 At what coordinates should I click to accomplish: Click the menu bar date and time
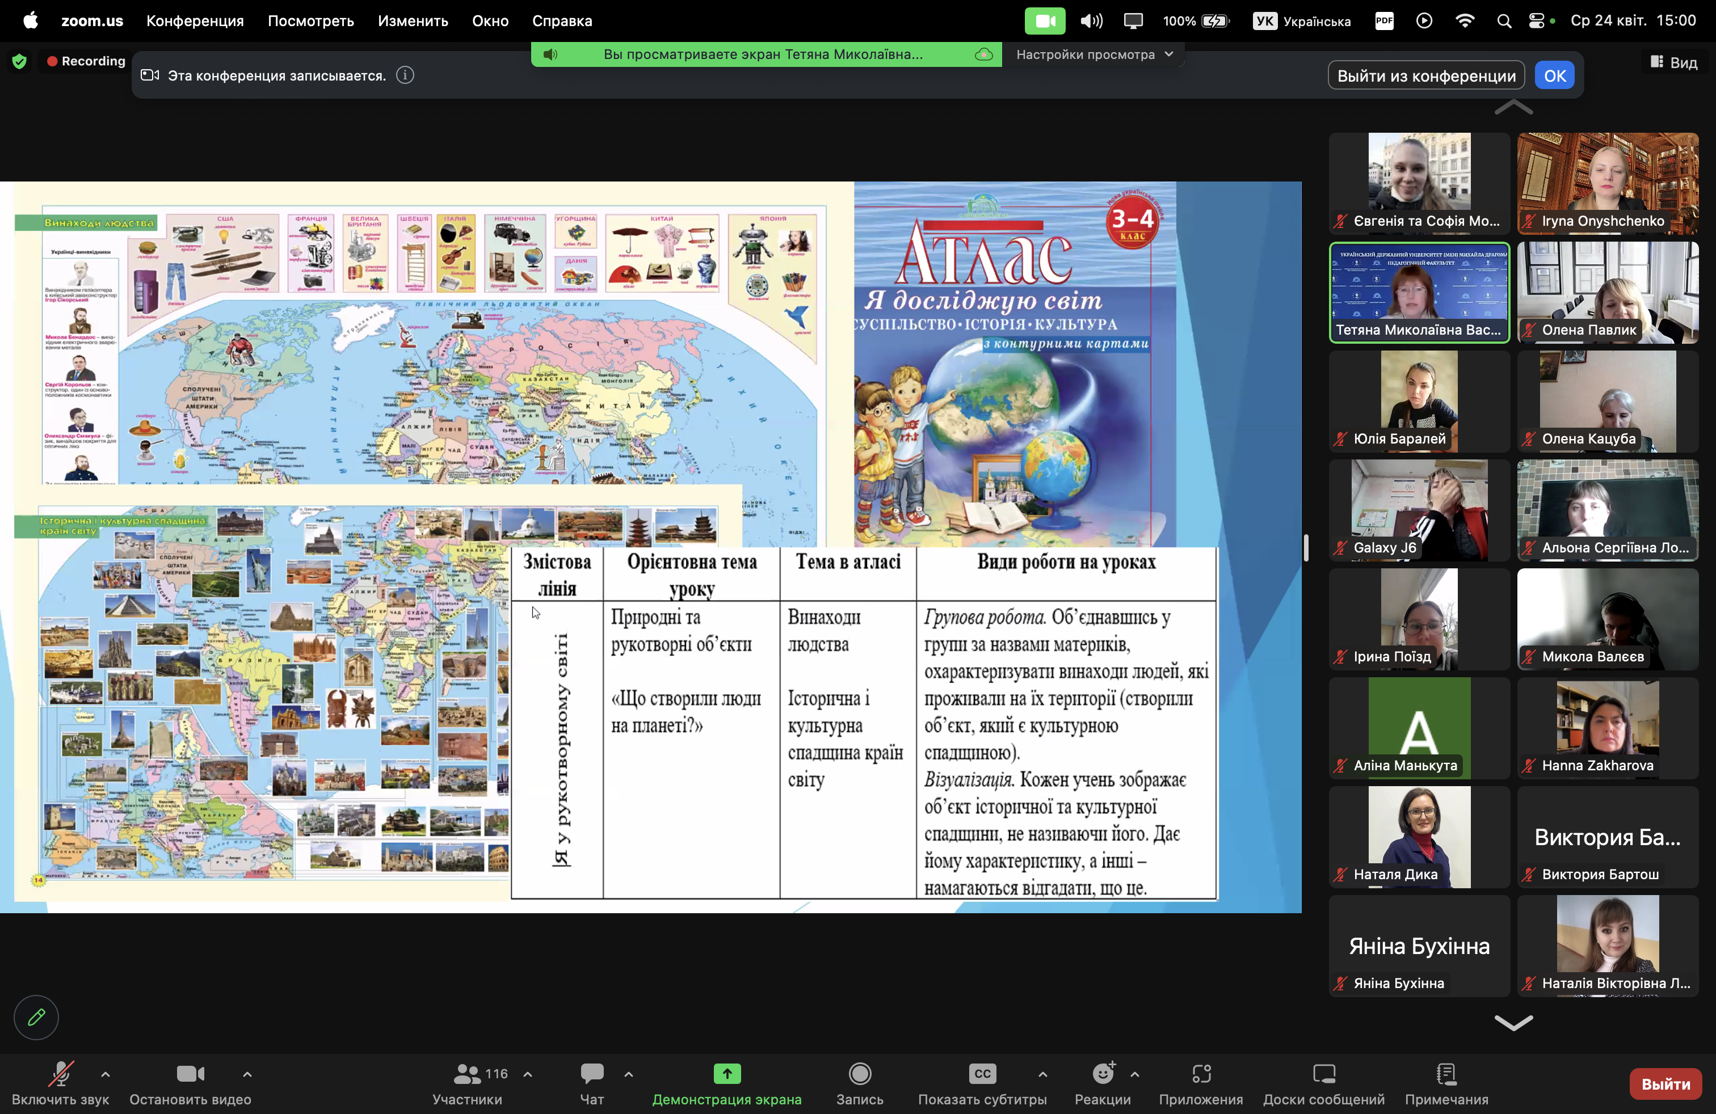1633,20
